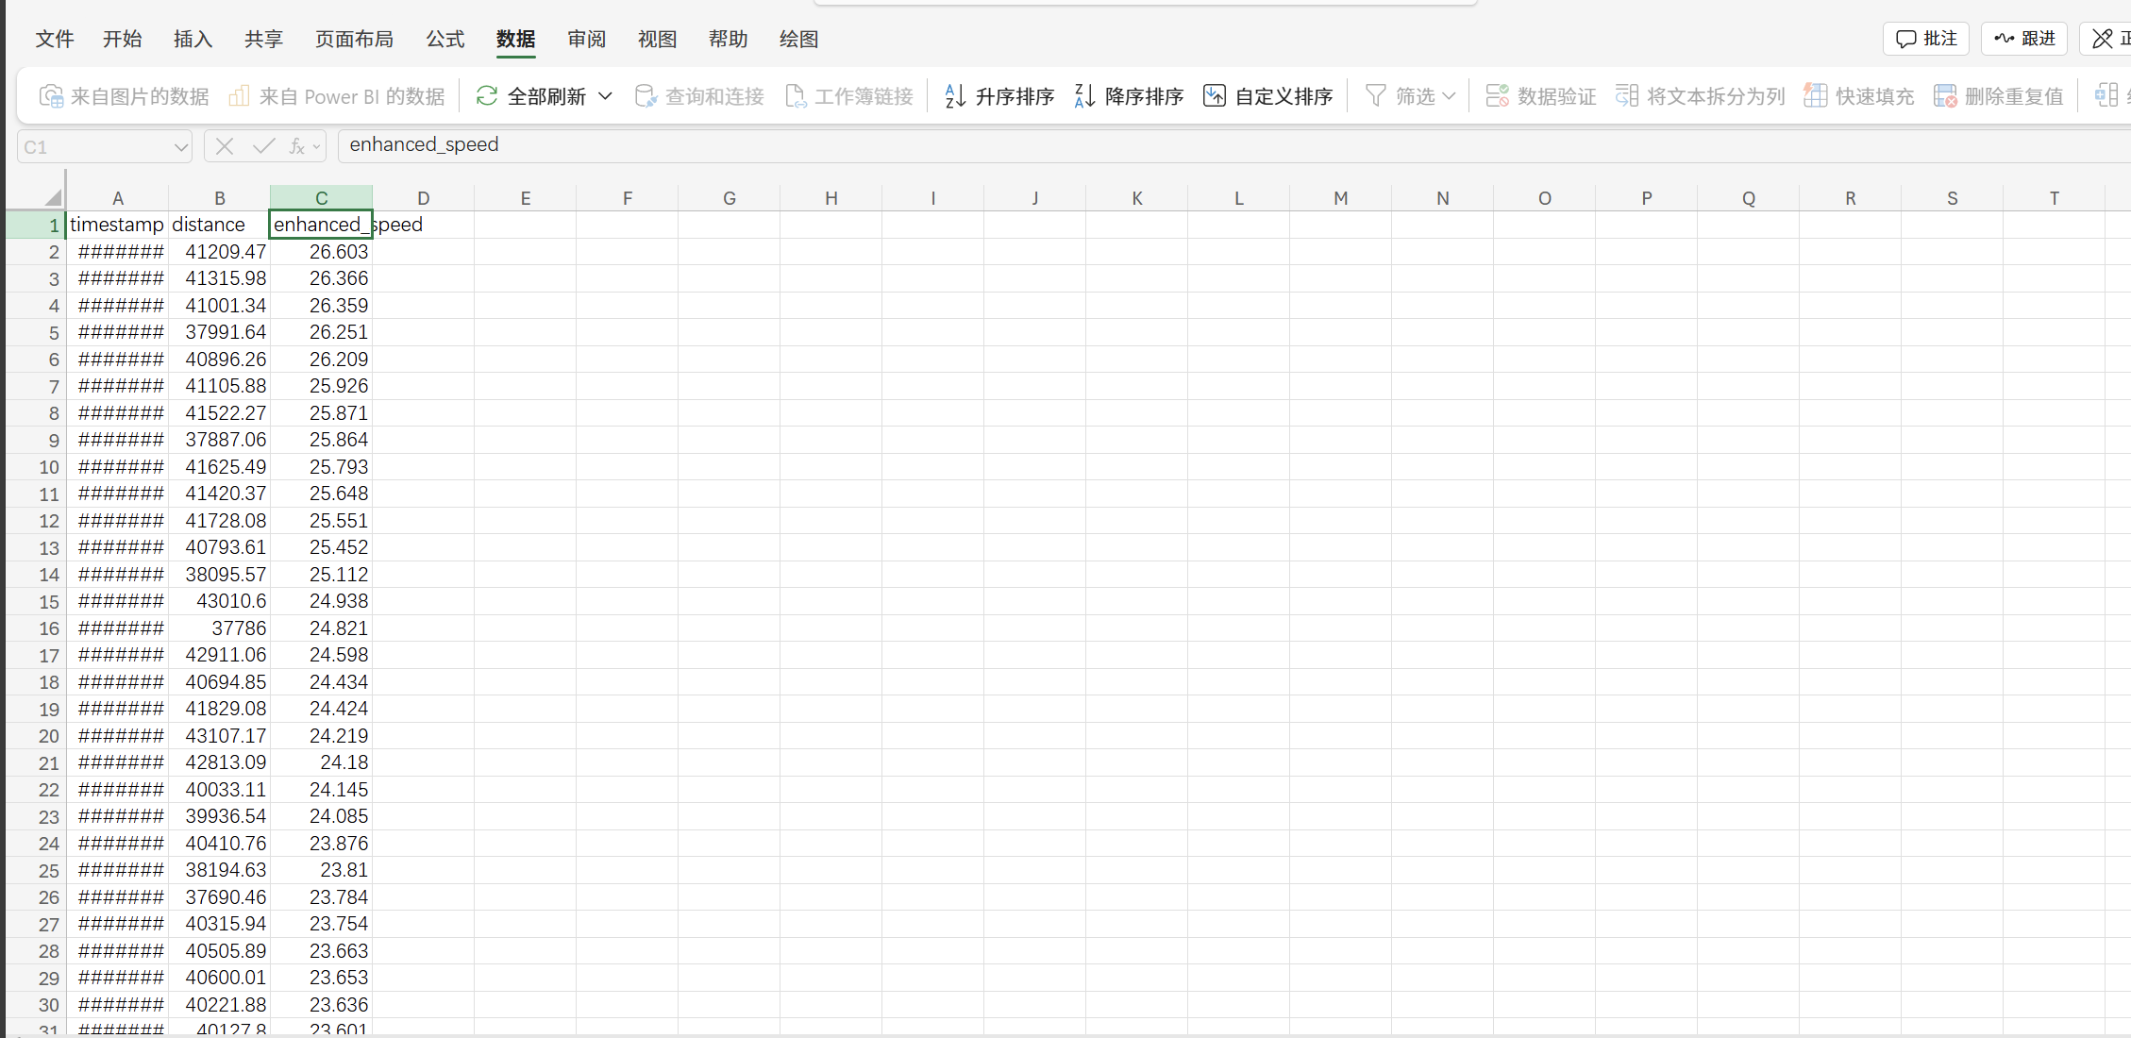2131x1038 pixels.
Task: Click cell B1 distance
Action: (220, 225)
